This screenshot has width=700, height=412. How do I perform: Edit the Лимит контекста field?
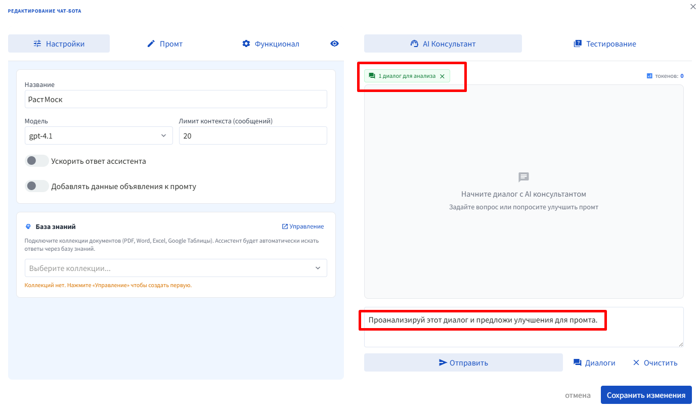253,135
